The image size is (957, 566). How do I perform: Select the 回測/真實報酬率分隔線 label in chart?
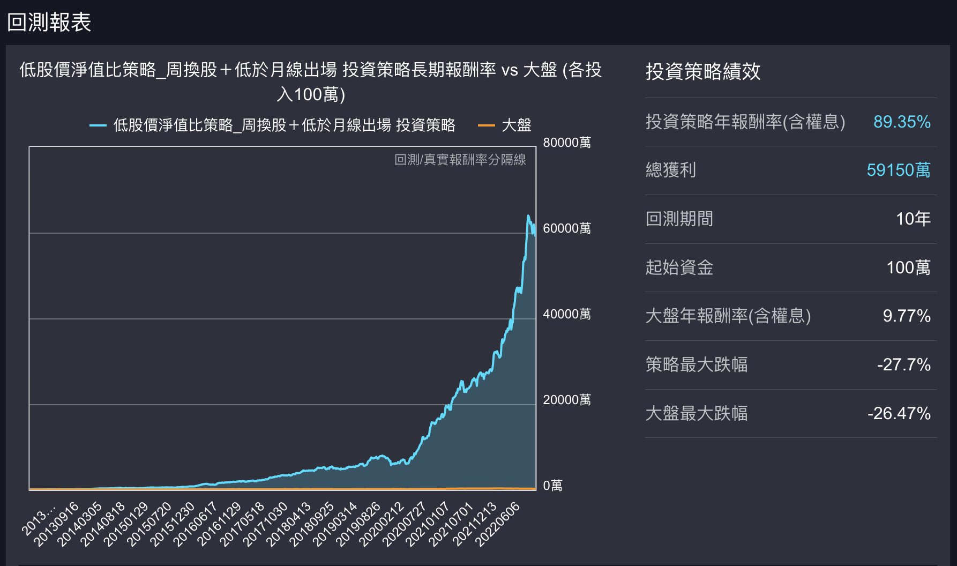460,160
